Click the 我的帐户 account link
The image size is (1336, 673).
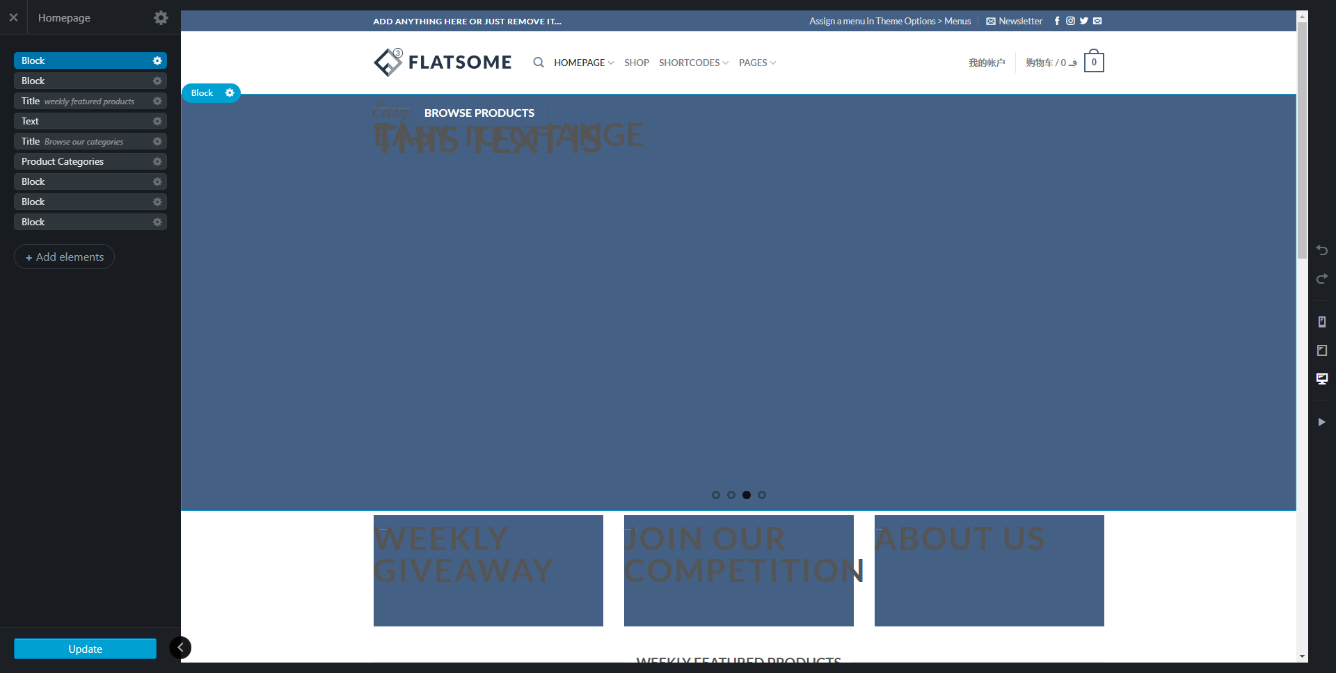click(987, 63)
